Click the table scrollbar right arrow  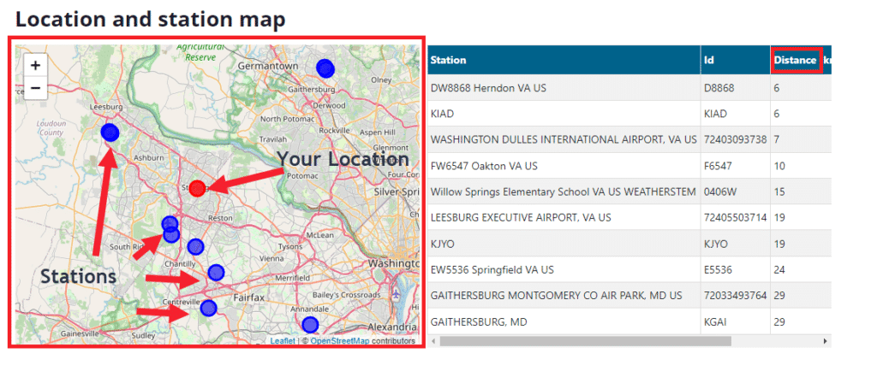(826, 341)
